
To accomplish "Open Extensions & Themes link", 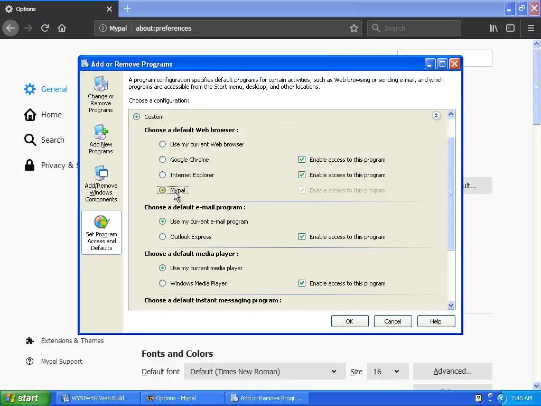I will pos(65,341).
